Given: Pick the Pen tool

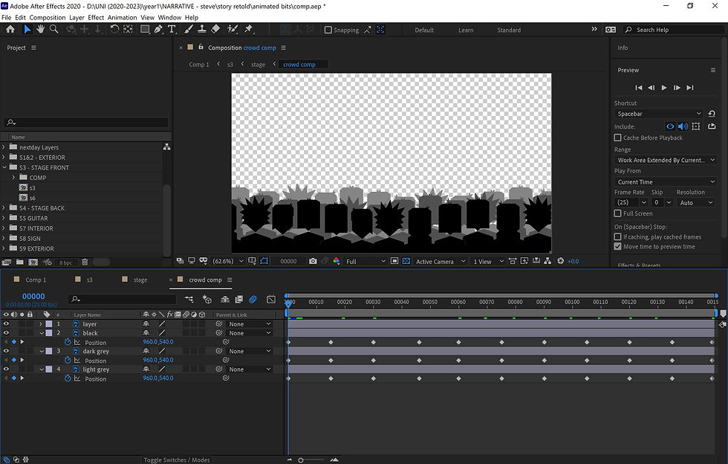Looking at the screenshot, I should [x=158, y=30].
